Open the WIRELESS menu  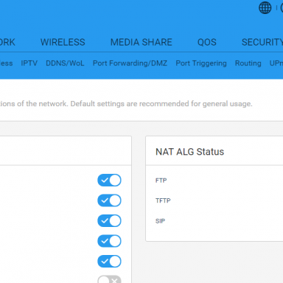[63, 42]
